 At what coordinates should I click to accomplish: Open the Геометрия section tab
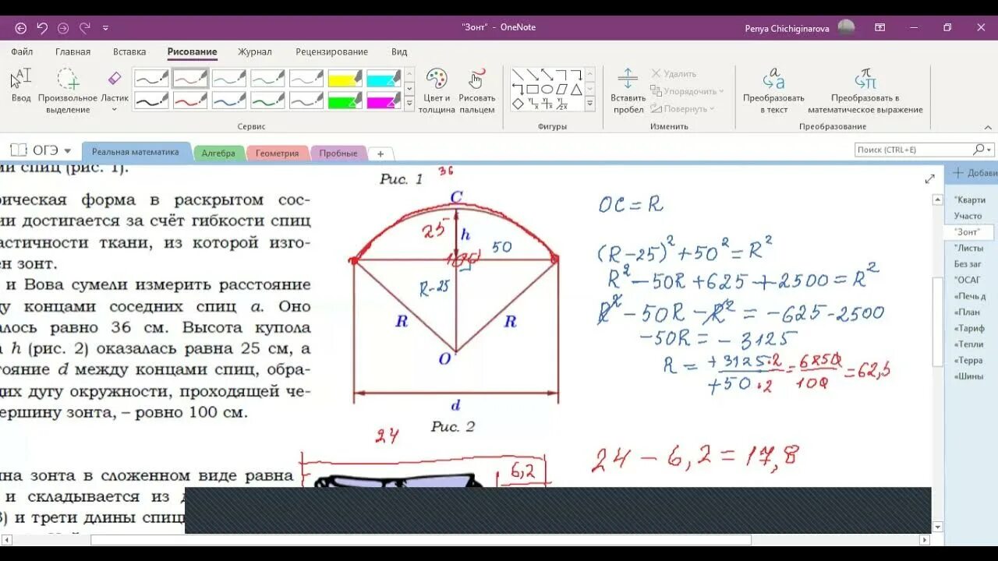[x=277, y=153]
